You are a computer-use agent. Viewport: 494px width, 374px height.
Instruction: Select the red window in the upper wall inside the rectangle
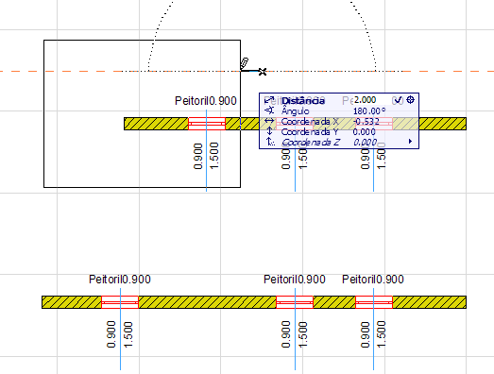[207, 124]
